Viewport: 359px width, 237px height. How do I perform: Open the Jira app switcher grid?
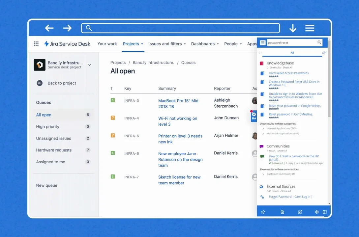coord(36,44)
